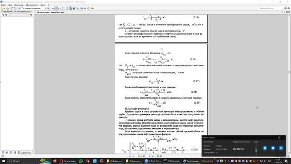
Task: Click the zoom-in round button beside the zoom combo box
Action: [48, 8]
